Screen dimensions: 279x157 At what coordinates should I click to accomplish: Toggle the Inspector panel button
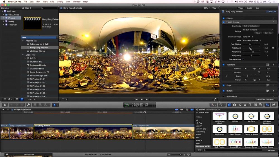point(267,105)
